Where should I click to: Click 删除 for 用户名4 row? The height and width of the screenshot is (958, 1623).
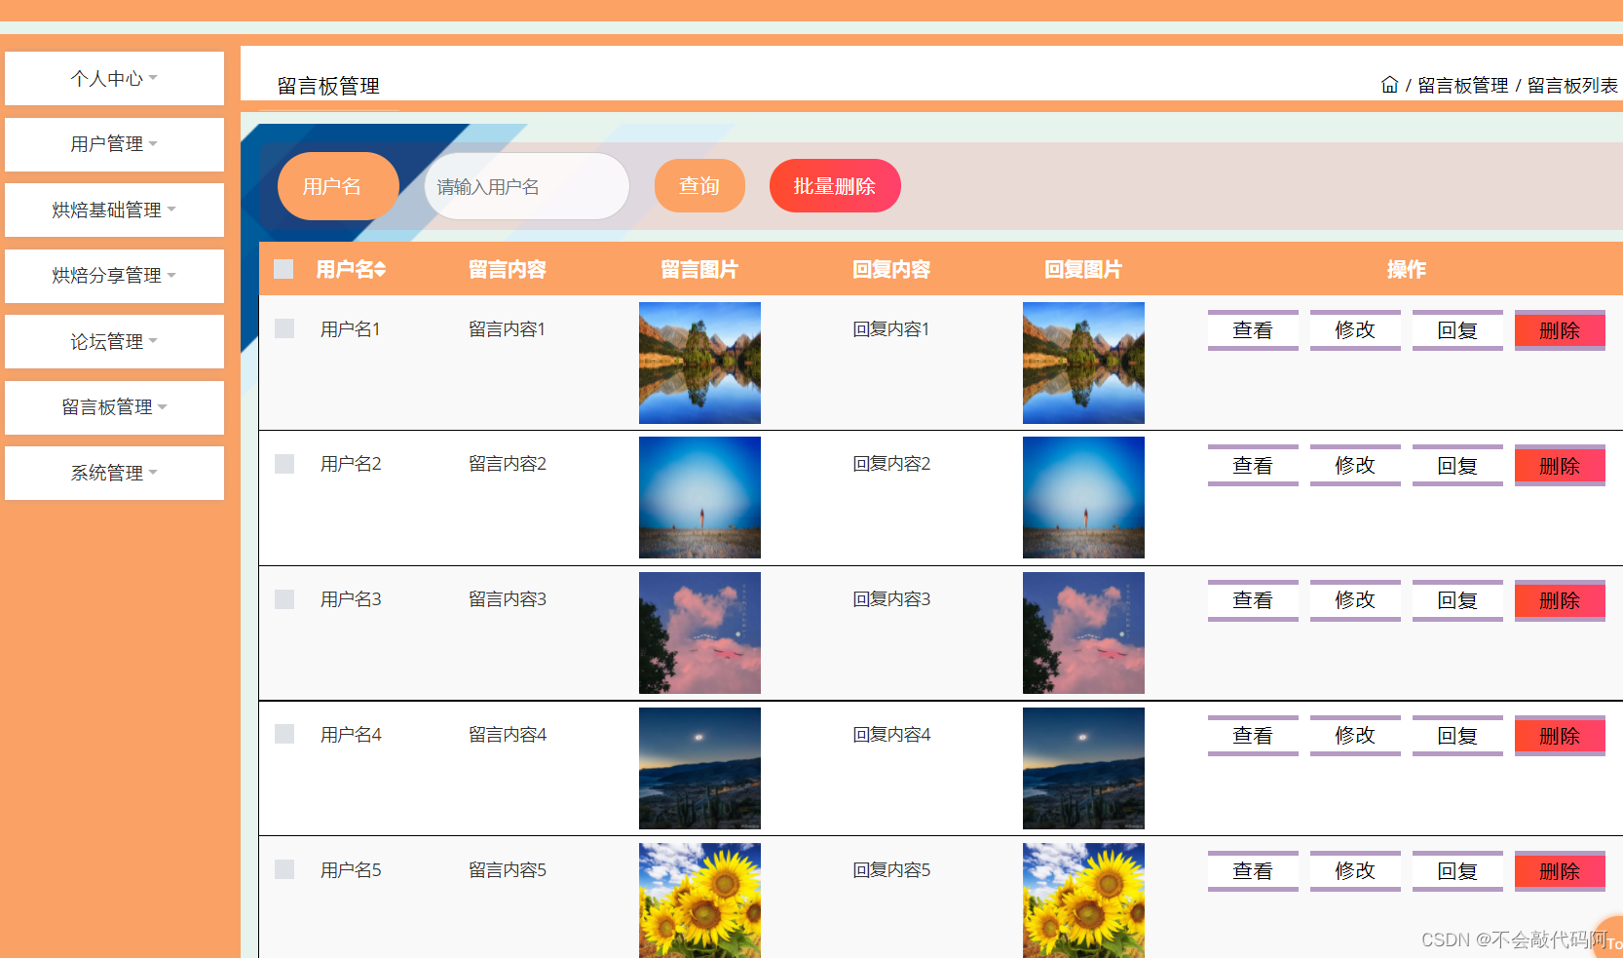click(x=1559, y=736)
